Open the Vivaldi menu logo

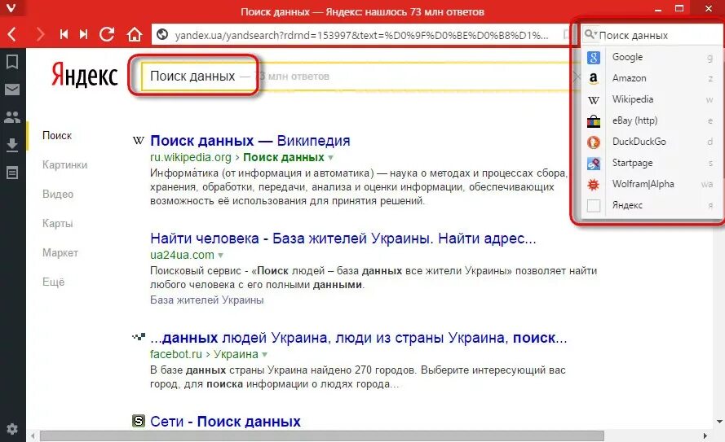[x=11, y=8]
